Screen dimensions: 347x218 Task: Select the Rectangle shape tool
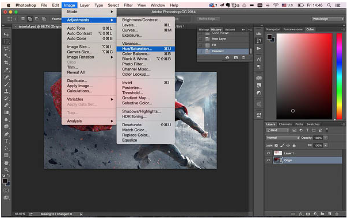click(6, 155)
